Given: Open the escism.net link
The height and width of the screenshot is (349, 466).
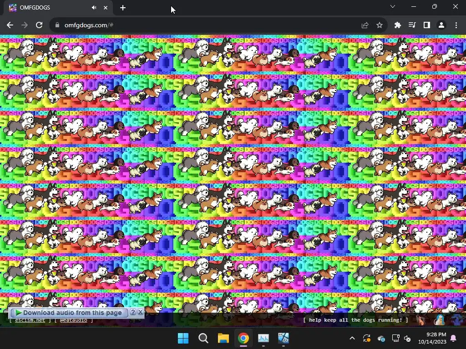Looking at the screenshot, I should [x=30, y=320].
